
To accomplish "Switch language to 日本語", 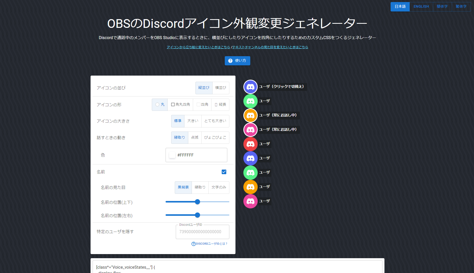I will pyautogui.click(x=400, y=7).
